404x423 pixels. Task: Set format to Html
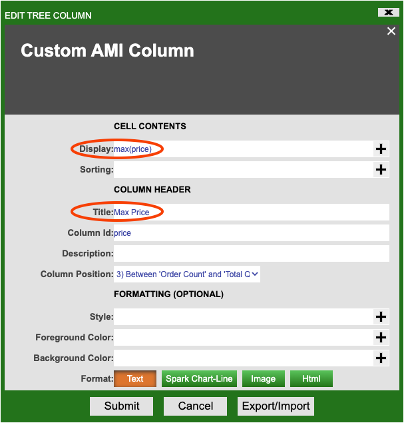[x=311, y=379]
